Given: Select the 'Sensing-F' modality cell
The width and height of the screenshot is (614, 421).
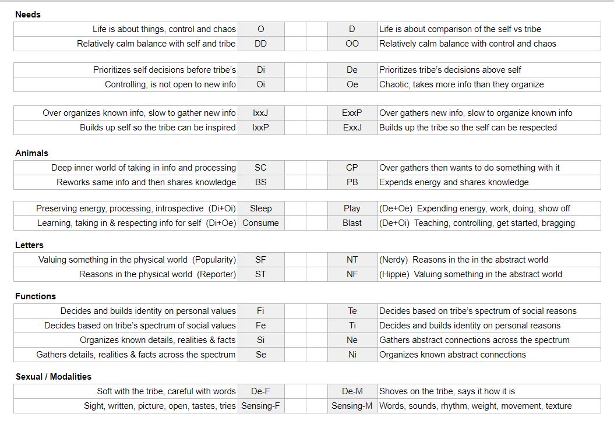Looking at the screenshot, I should (261, 406).
